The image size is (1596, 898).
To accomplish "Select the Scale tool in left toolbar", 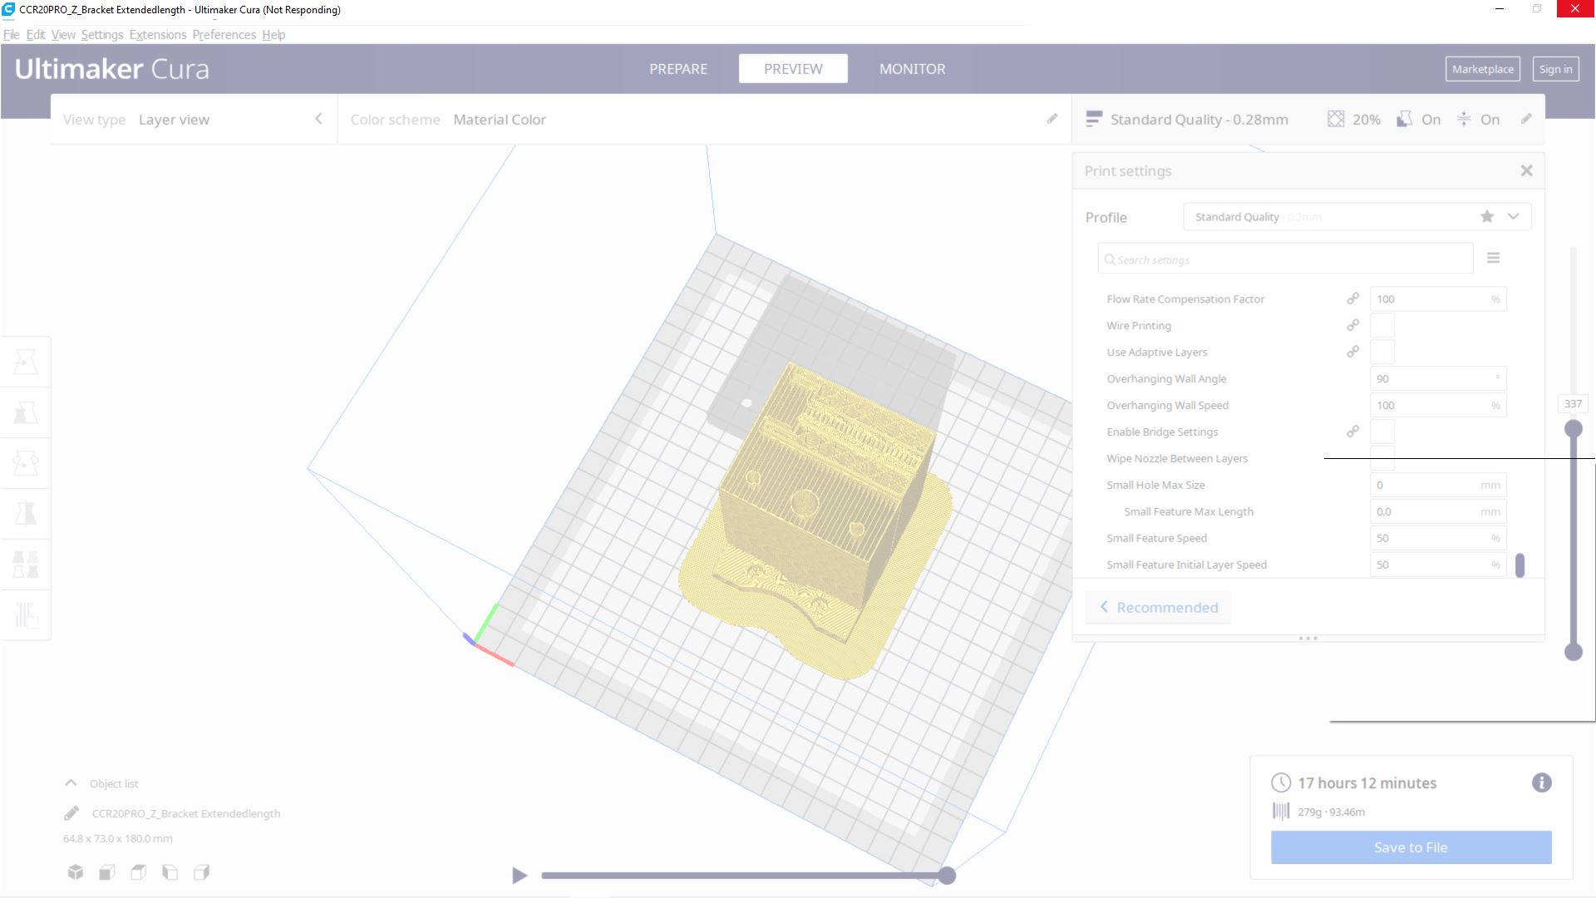I will [x=26, y=412].
